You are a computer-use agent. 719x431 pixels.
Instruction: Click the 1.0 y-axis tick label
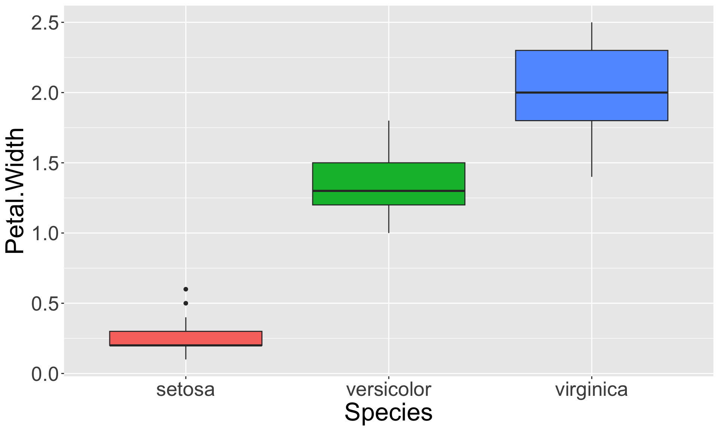(45, 233)
